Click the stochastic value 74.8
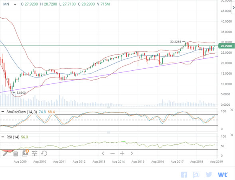This screenshot has width=235, height=180. point(42,112)
